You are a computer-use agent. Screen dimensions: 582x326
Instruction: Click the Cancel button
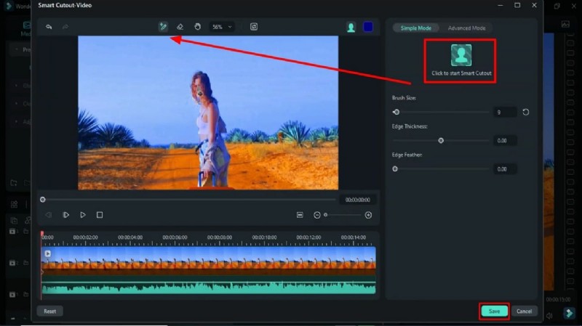pos(522,311)
